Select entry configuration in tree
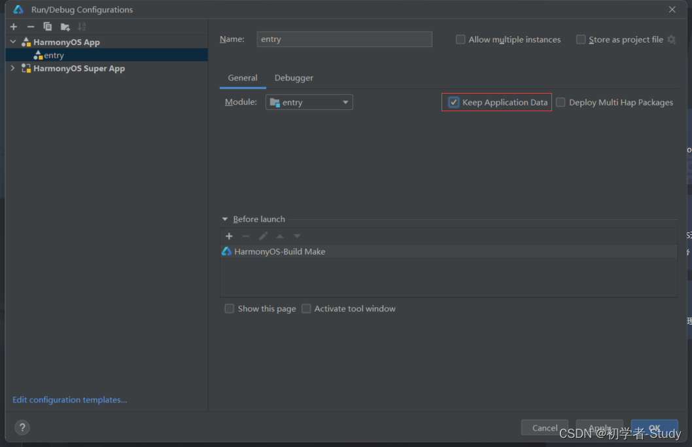692x447 pixels. click(x=107, y=55)
